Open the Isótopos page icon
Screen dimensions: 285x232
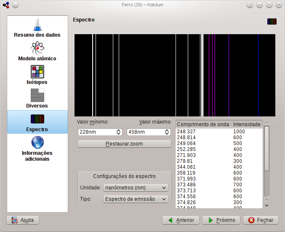click(x=37, y=72)
